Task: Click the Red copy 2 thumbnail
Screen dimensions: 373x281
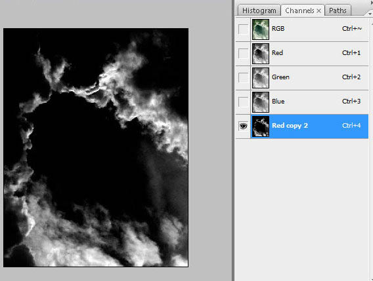Action: click(x=261, y=126)
